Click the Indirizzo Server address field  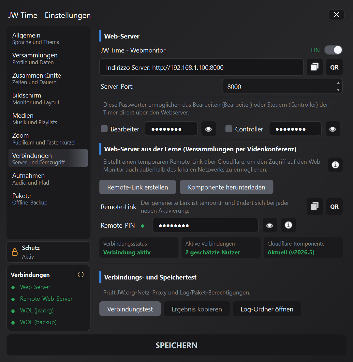click(x=201, y=67)
